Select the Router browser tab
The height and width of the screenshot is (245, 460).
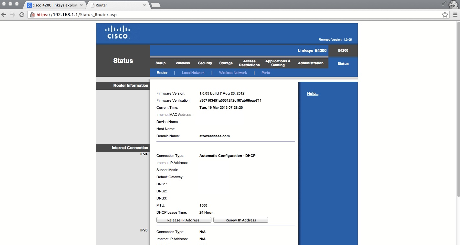click(x=117, y=5)
